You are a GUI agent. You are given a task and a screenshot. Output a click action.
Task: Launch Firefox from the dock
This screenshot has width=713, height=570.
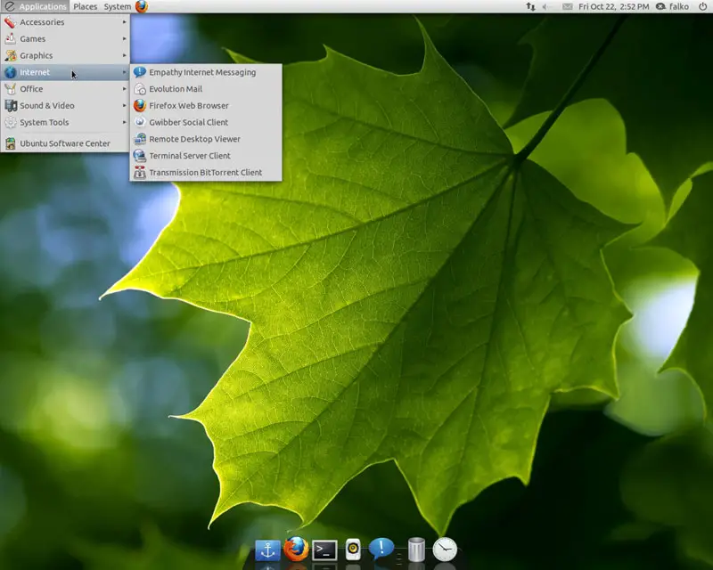click(x=296, y=549)
